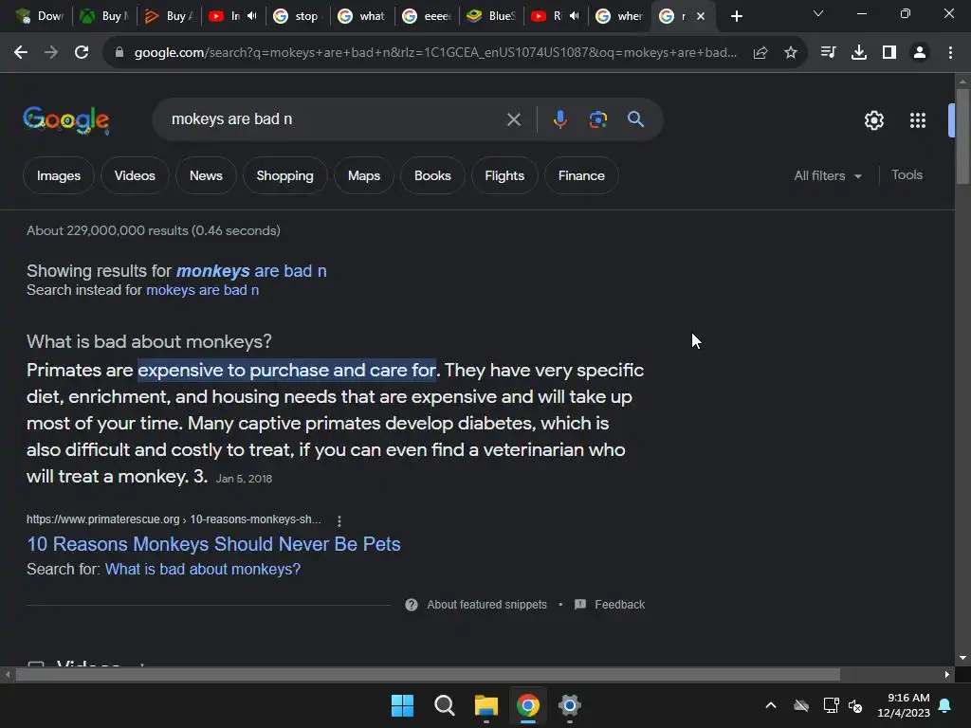The height and width of the screenshot is (728, 971).
Task: Close the active Google tab
Action: 701,16
